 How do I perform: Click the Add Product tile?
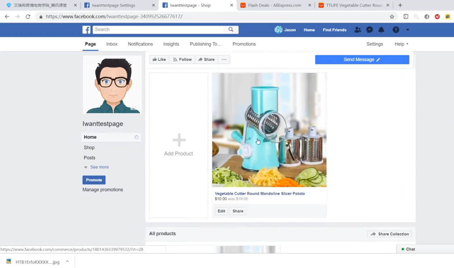(x=178, y=145)
